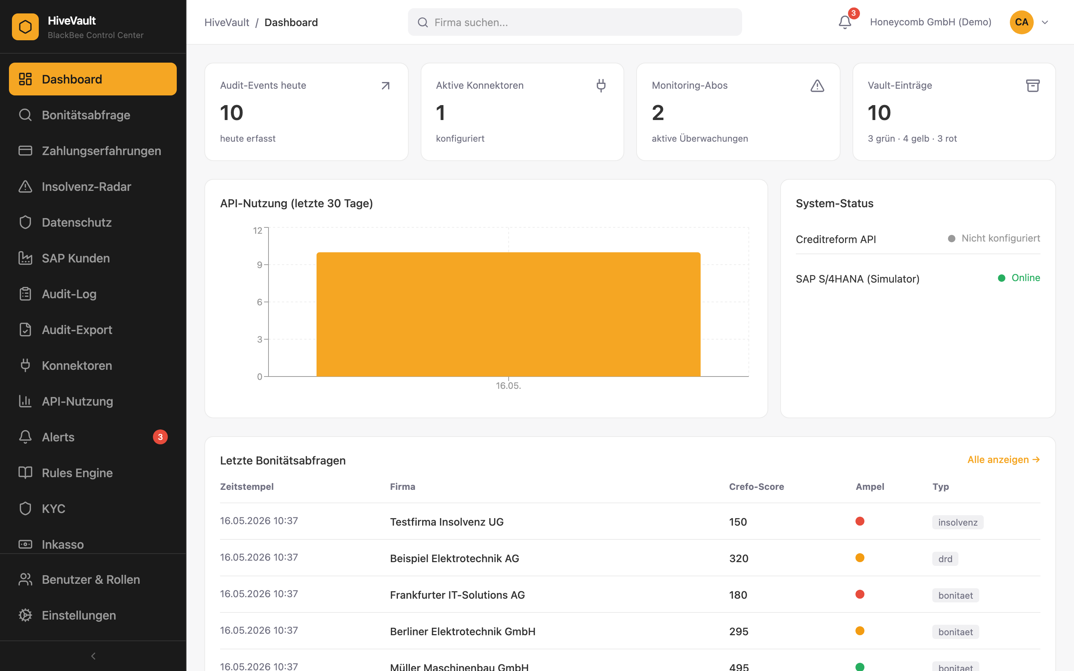
Task: Click the Beispiel Elektrotechnik AG row
Action: [x=630, y=558]
